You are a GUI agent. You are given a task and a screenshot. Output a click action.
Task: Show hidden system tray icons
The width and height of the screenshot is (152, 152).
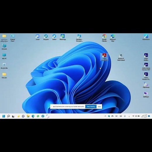pyautogui.click(x=105, y=116)
